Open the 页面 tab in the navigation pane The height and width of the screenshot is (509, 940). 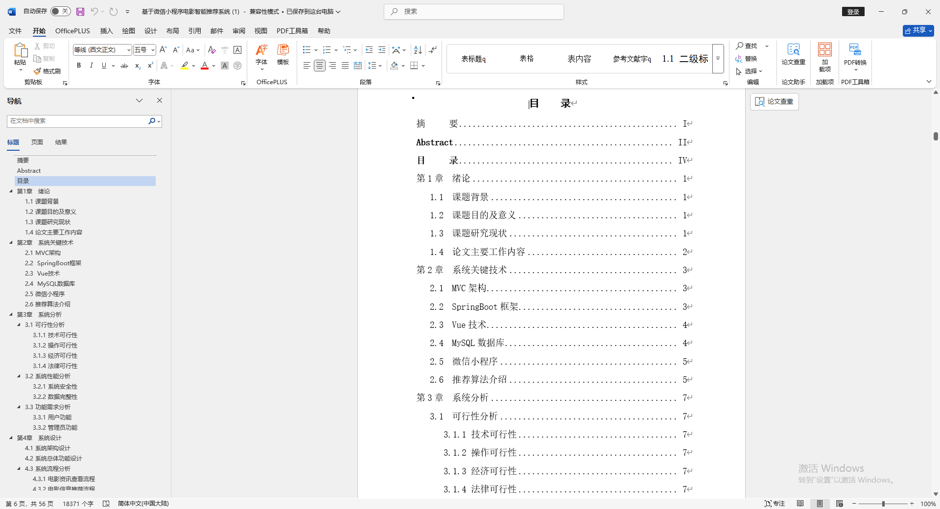pos(36,142)
